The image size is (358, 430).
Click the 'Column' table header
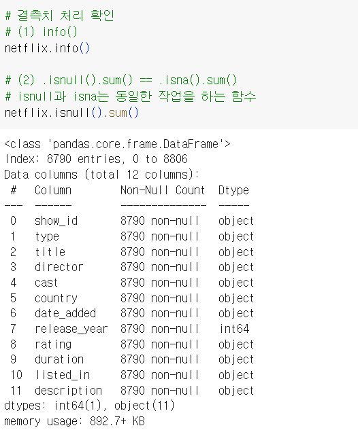[x=53, y=190]
